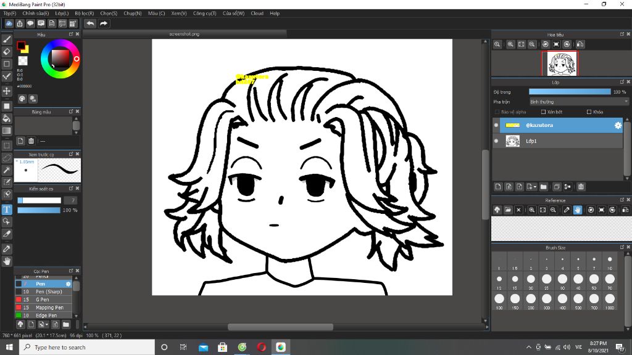Activate the hand tool in the Reference panel
This screenshot has height=355, width=632.
pyautogui.click(x=578, y=210)
